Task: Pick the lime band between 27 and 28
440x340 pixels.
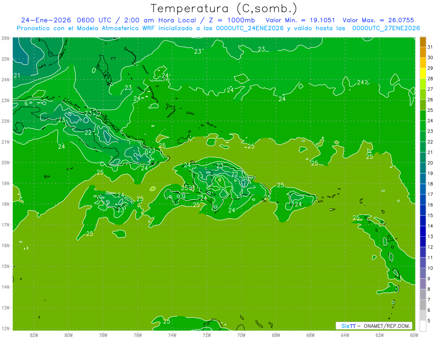Action: [x=423, y=84]
